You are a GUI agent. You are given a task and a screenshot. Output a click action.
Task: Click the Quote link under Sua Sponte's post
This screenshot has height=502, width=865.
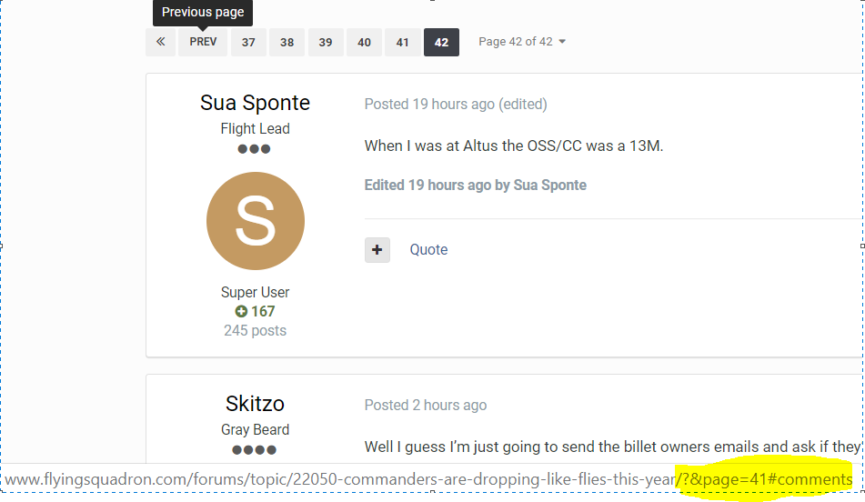point(428,250)
